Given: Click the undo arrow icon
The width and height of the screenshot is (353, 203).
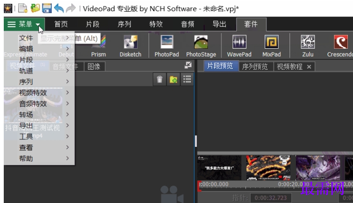Looking at the screenshot, I should tap(59, 8).
